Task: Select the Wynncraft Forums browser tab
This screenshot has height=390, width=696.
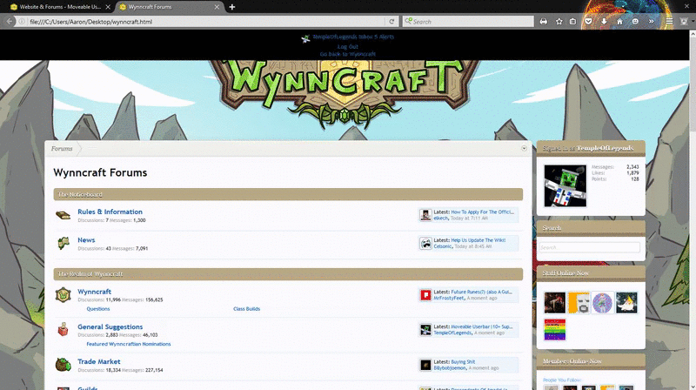Action: [x=170, y=7]
